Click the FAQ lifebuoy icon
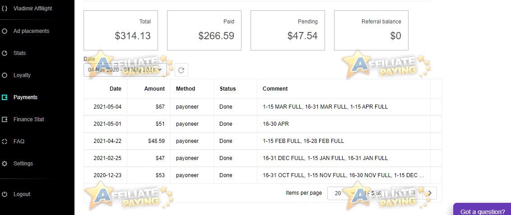 coord(4,142)
